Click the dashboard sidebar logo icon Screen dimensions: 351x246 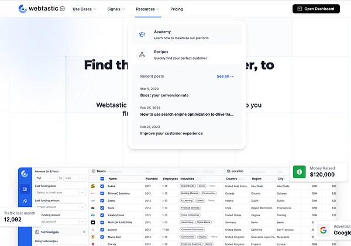[x=25, y=174]
